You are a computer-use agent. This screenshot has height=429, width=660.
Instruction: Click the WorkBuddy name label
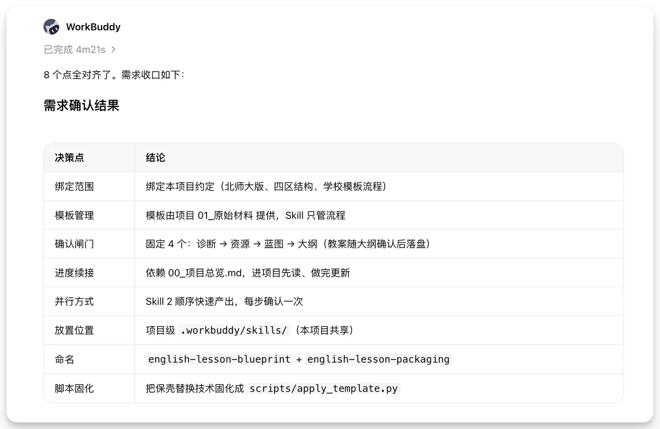tap(93, 27)
